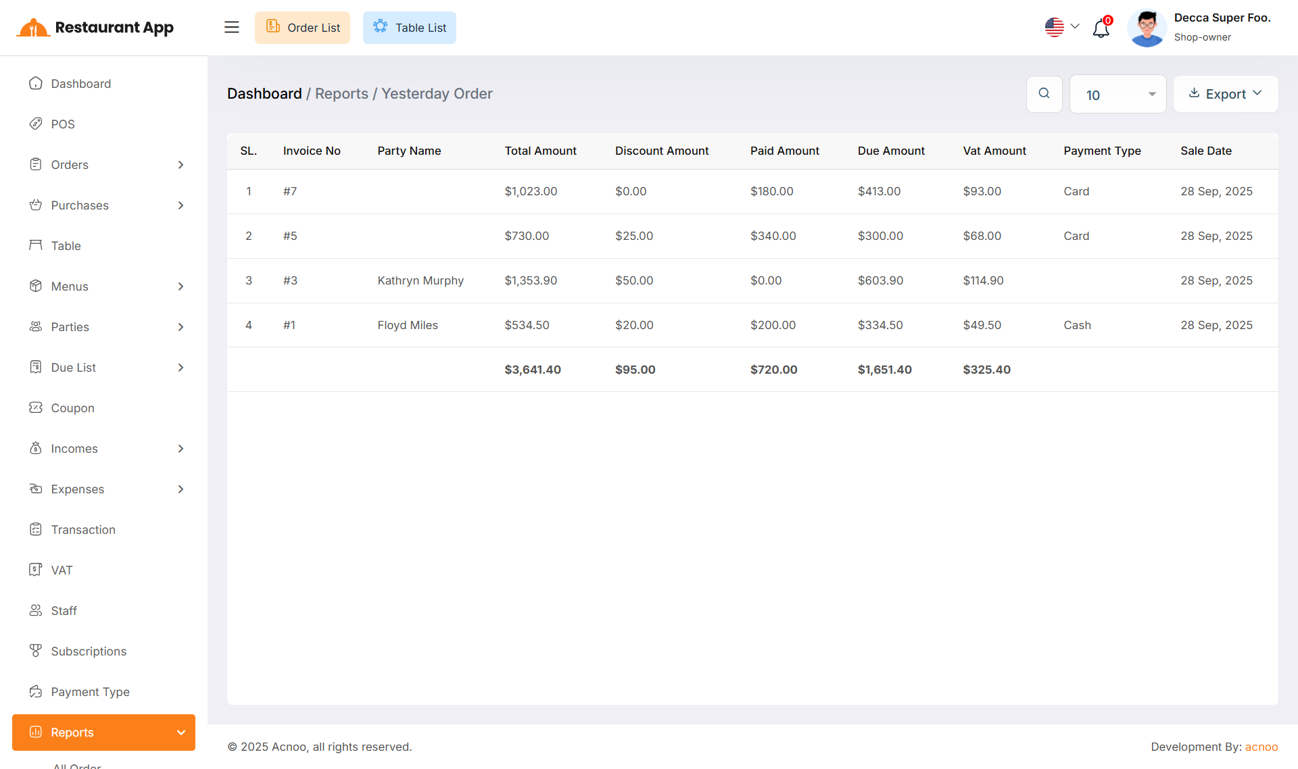Click the Staff sidebar icon
This screenshot has width=1298, height=769.
coord(36,610)
